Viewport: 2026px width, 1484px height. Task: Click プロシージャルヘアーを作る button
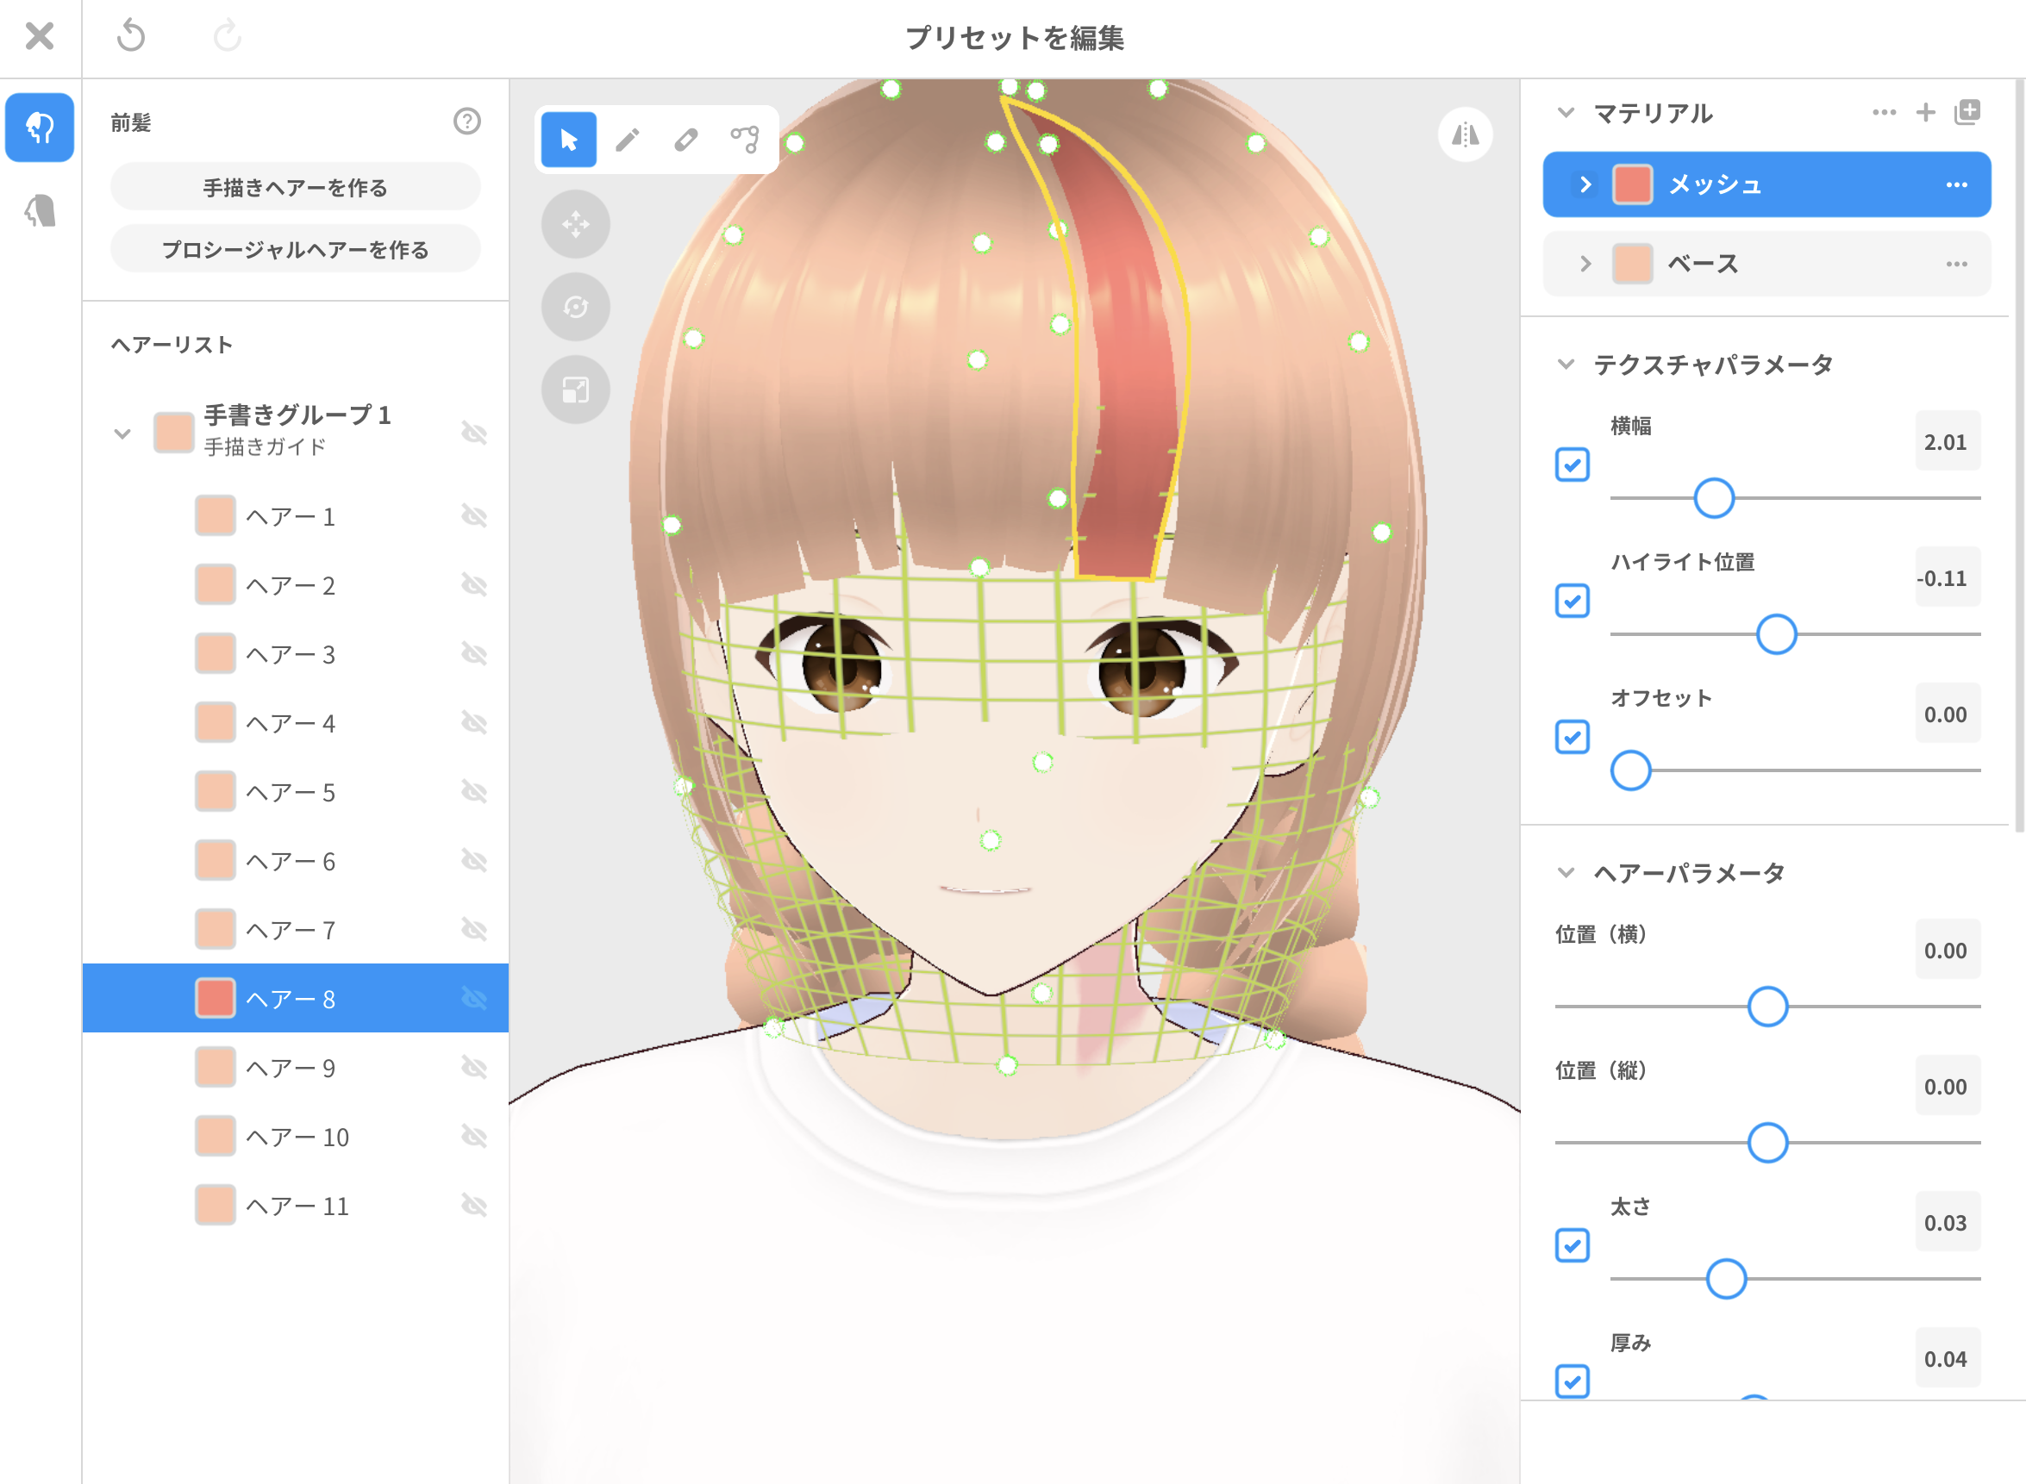[296, 249]
